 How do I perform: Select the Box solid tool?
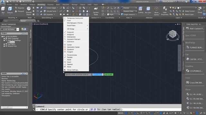(x=3, y=10)
